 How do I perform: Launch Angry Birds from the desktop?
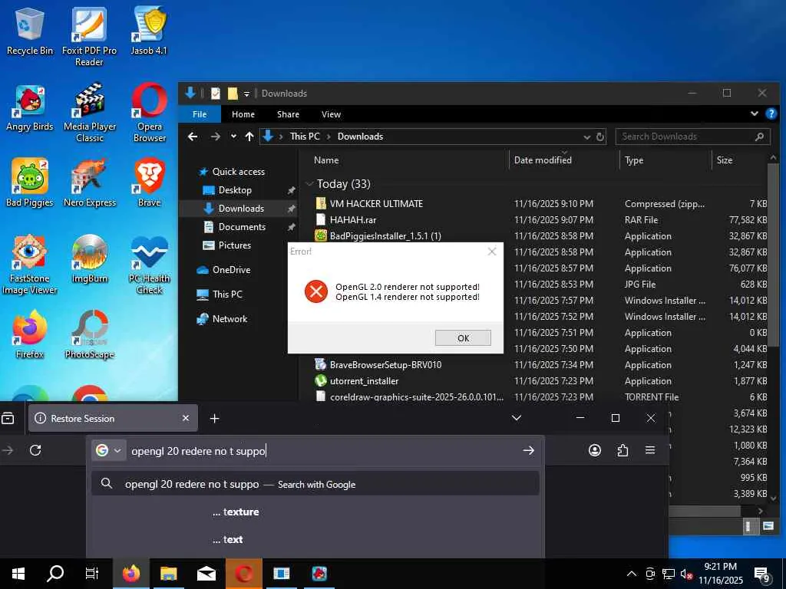(x=30, y=107)
